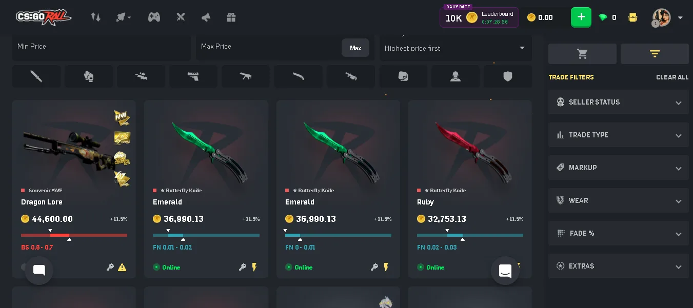693x308 pixels.
Task: Click the green plus deposit button
Action: tap(581, 17)
